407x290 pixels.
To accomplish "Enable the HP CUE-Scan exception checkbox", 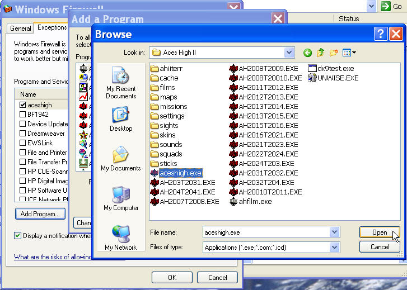I will tap(22, 172).
